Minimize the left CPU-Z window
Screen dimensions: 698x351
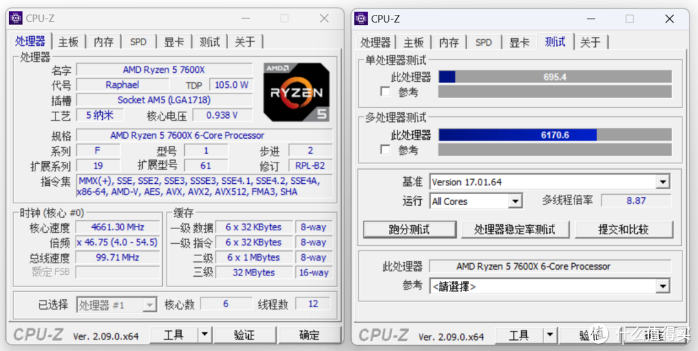pos(246,18)
